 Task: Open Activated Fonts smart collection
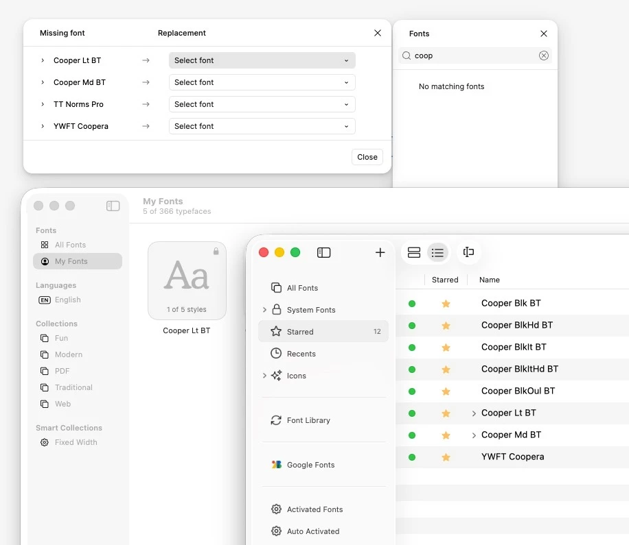323,509
